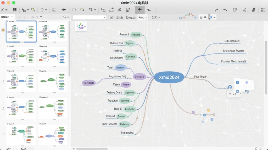This screenshot has width=268, height=150.
Task: Select the Tape neonkly branch topic
Action: click(x=232, y=41)
